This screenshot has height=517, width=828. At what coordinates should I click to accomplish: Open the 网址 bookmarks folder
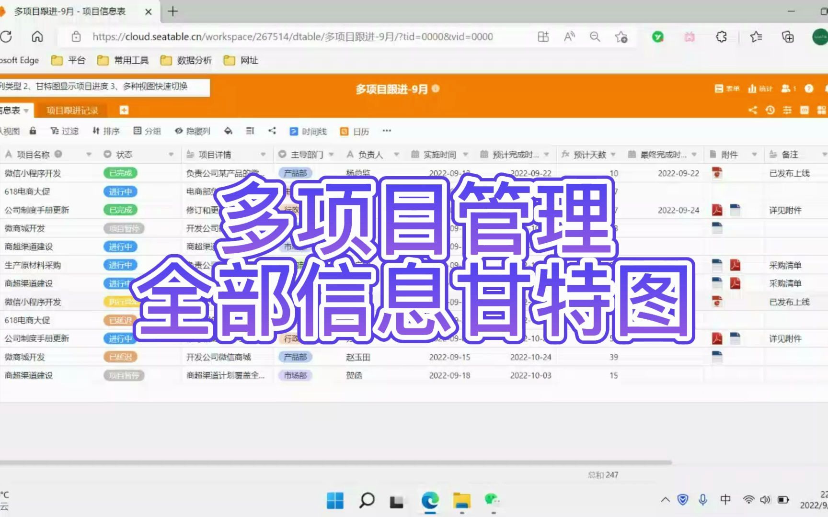pyautogui.click(x=241, y=60)
